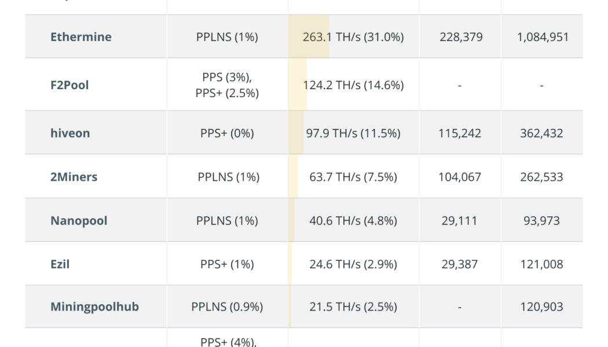Viewport: 608px width, 347px height.
Task: Open the F2Pool pool link
Action: (69, 85)
